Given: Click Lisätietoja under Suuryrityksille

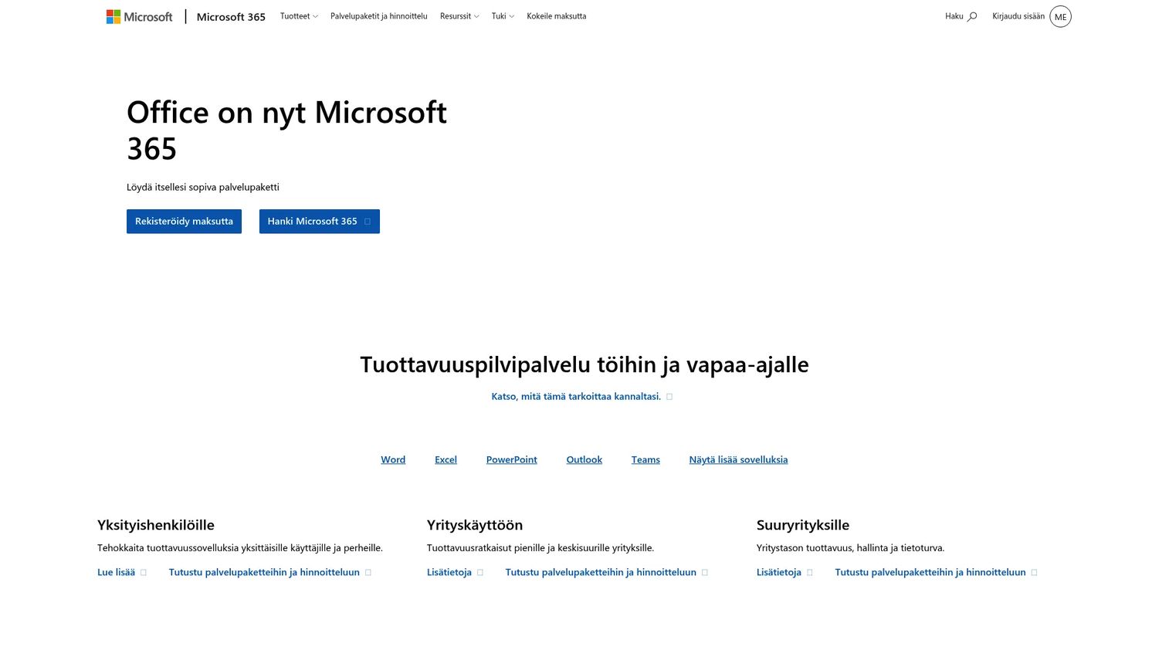Looking at the screenshot, I should [x=784, y=572].
